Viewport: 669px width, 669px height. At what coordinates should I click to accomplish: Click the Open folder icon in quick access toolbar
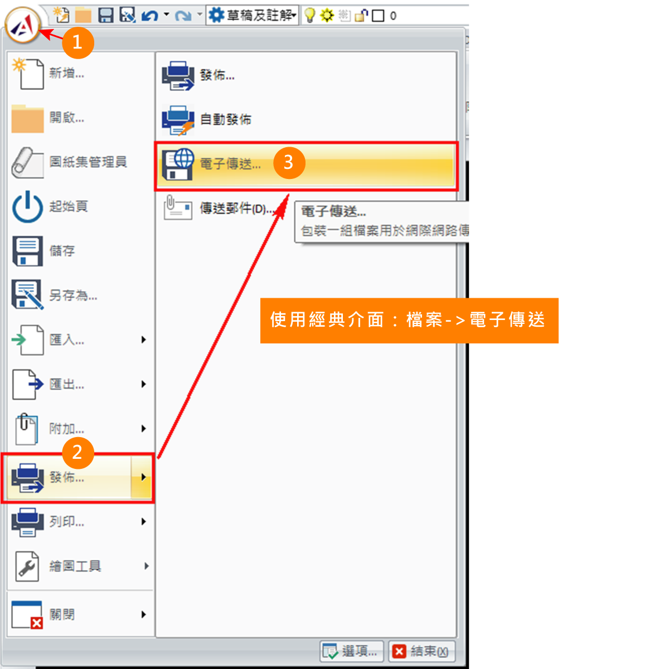pos(83,15)
